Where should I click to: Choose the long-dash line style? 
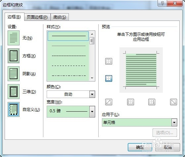(x=68, y=66)
